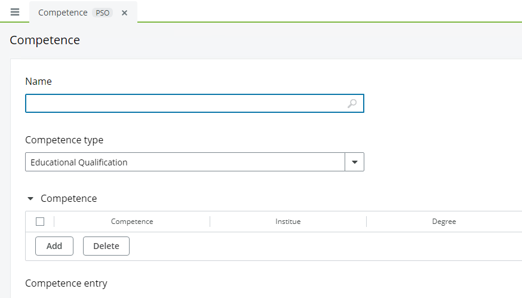Click the Competence type label

[64, 140]
